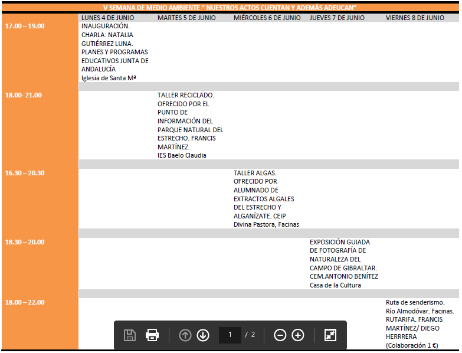Zoom out with the minus icon
The height and width of the screenshot is (353, 462).
click(x=280, y=335)
